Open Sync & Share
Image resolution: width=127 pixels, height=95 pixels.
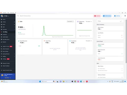tap(5, 51)
